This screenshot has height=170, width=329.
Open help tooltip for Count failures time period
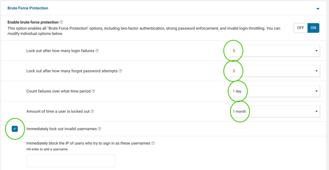tap(93, 91)
